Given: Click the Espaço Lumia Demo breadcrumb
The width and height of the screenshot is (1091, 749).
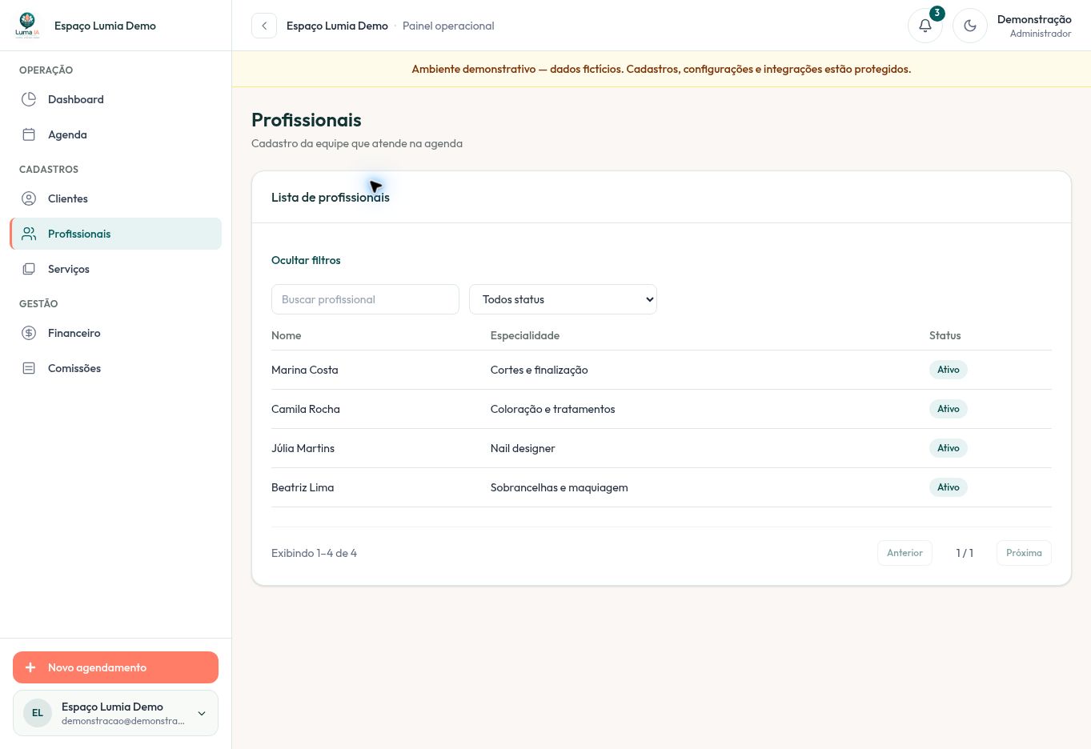Looking at the screenshot, I should coord(337,26).
